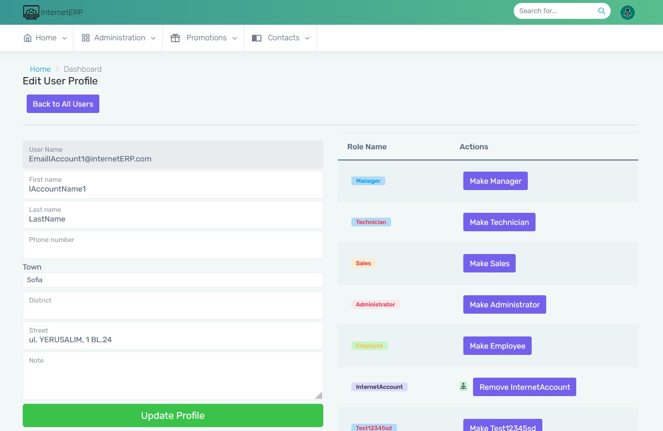
Task: Click the Note text area
Action: tap(173, 376)
